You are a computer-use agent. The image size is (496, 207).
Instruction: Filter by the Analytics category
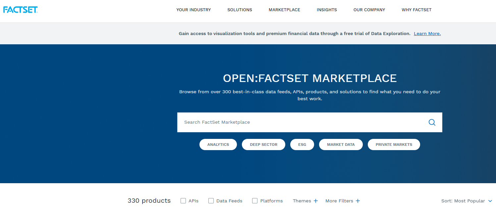coord(218,145)
